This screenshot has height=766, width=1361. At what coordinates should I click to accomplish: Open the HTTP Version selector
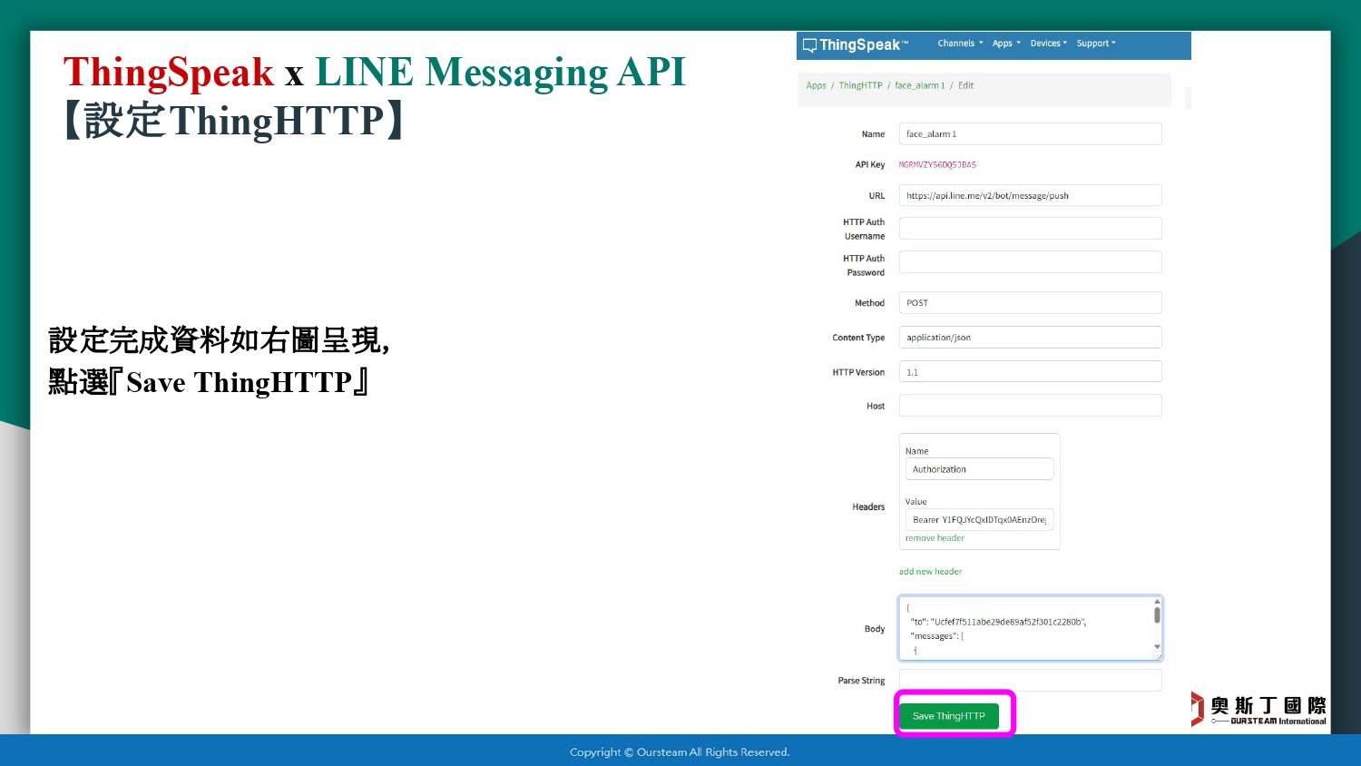[x=1030, y=372]
